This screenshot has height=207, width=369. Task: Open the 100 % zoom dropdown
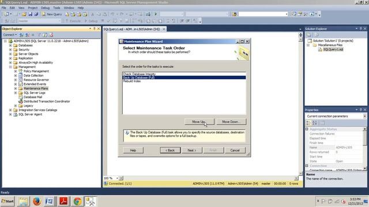(x=117, y=178)
